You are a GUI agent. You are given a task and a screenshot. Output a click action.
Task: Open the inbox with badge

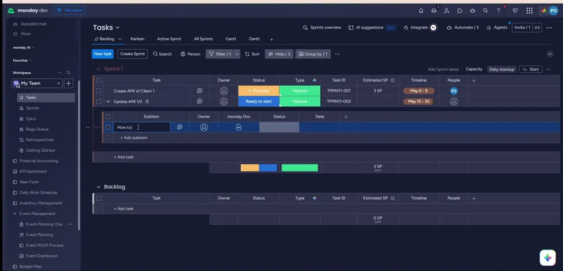(x=434, y=11)
